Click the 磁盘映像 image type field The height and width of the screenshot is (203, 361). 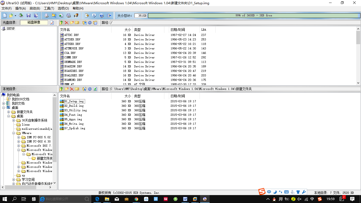point(34,23)
